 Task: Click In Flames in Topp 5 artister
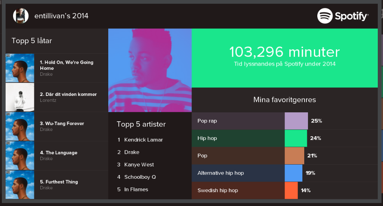[x=136, y=189]
